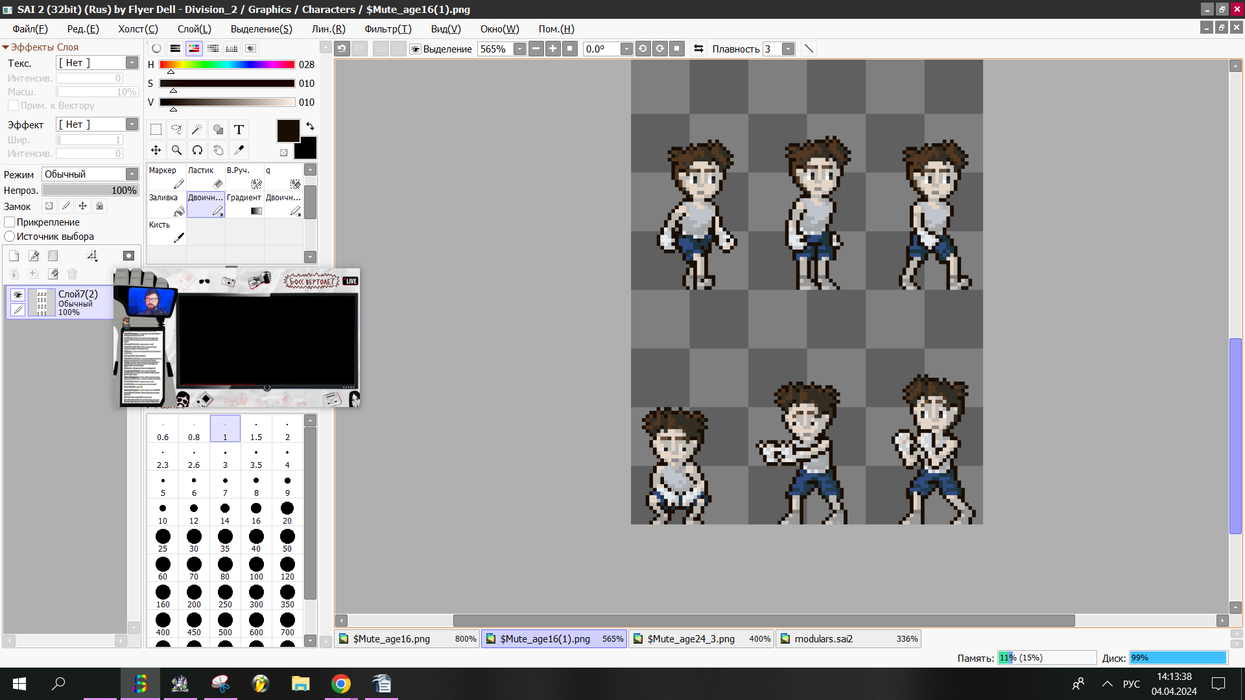Select the Источник выбора radio button
The height and width of the screenshot is (700, 1245).
click(10, 237)
